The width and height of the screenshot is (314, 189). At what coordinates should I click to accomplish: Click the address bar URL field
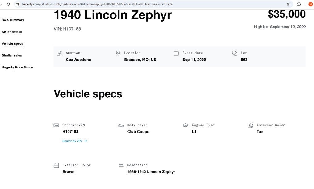tap(124, 4)
